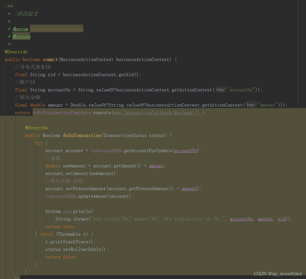Image resolution: width=306 pixels, height=279 pixels.
Task: Click the 二阶段提交 Javadoc comment text
Action: (25, 14)
